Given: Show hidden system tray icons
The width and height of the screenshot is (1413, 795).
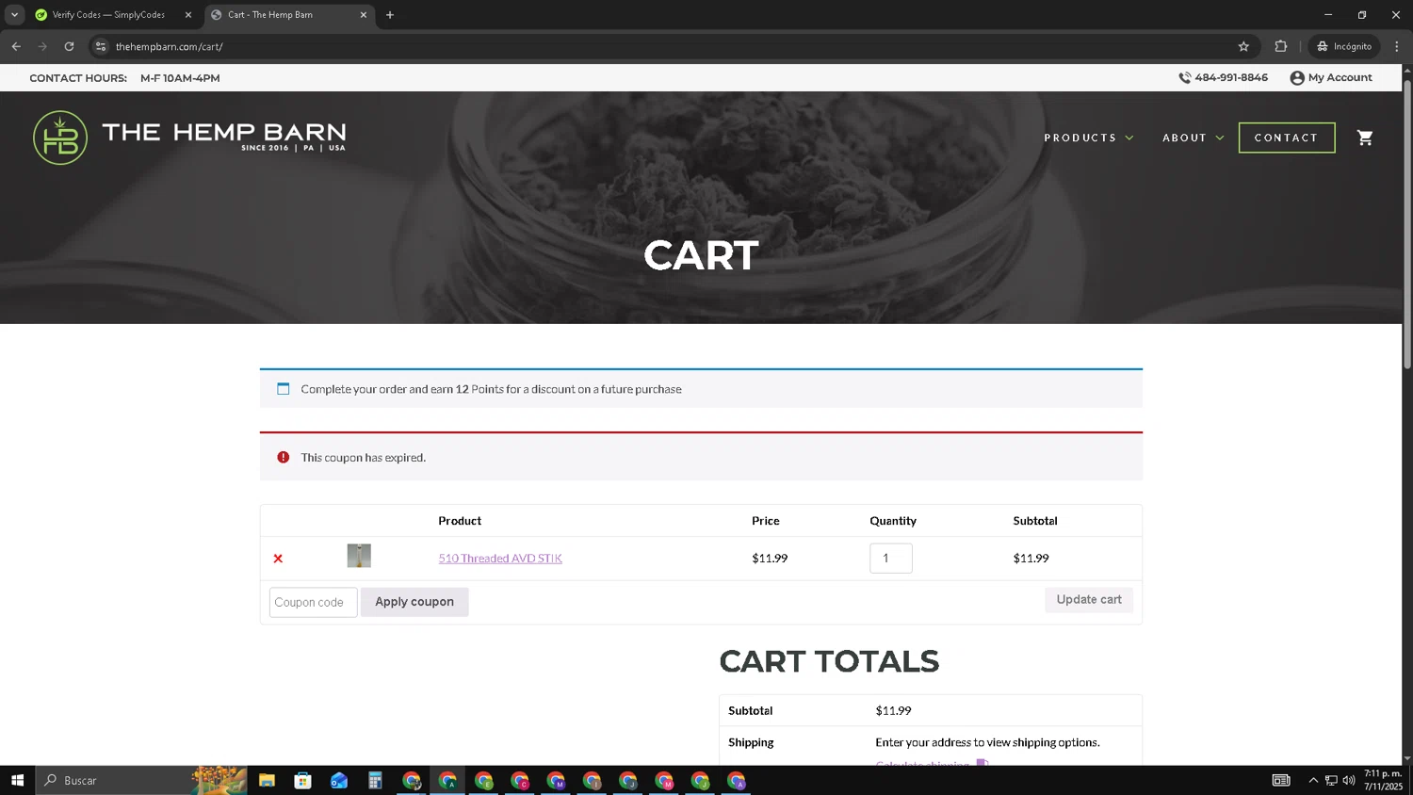Looking at the screenshot, I should [x=1313, y=780].
